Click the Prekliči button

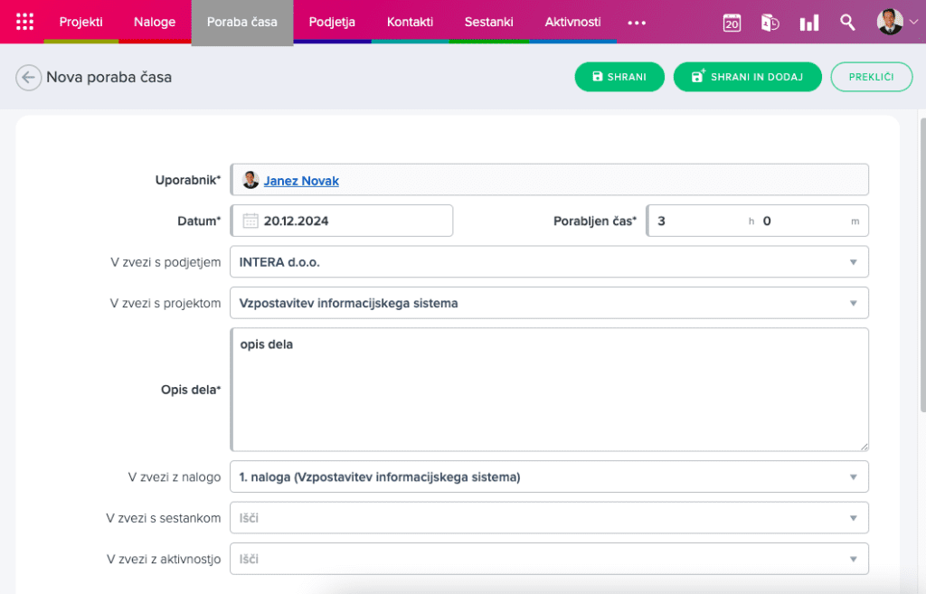871,77
